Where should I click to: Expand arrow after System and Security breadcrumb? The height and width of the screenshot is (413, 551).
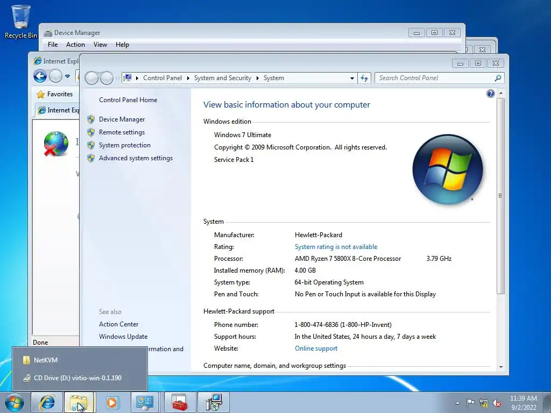258,78
